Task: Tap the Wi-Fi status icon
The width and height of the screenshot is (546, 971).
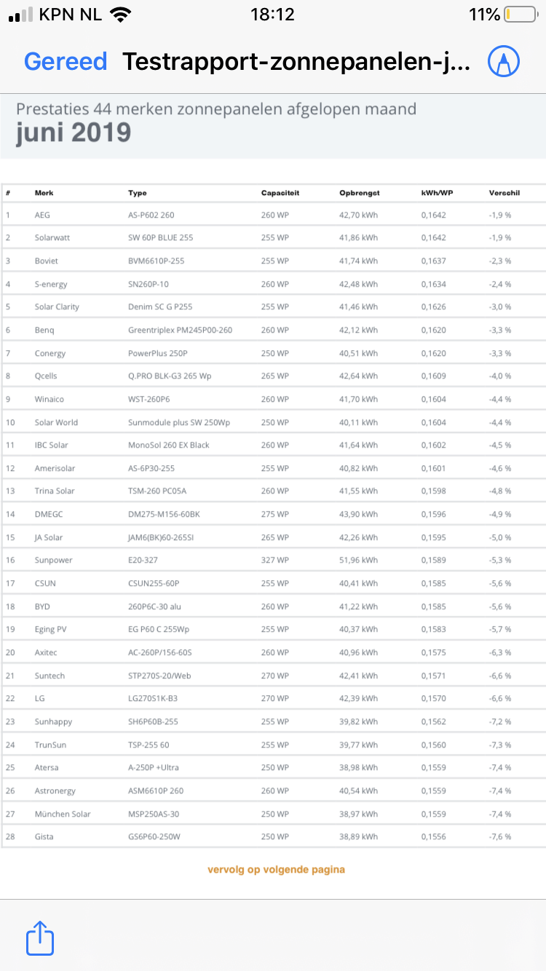Action: pos(120,15)
